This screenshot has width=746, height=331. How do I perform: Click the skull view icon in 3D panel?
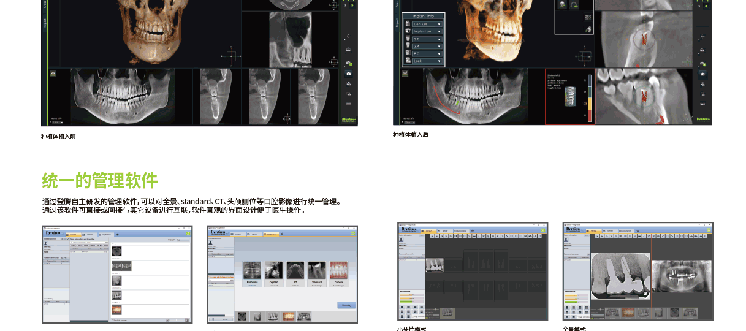click(x=562, y=4)
